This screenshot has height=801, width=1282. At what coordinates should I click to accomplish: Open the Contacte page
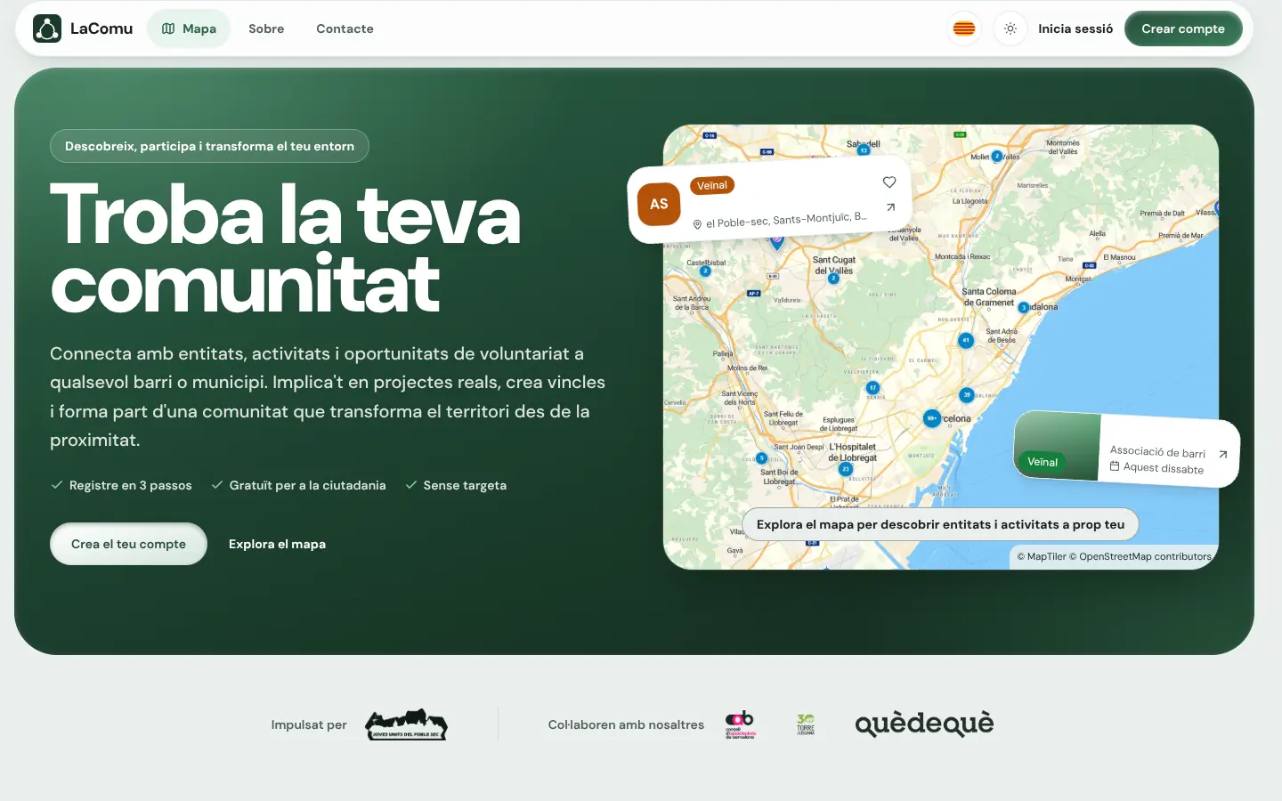click(x=345, y=28)
